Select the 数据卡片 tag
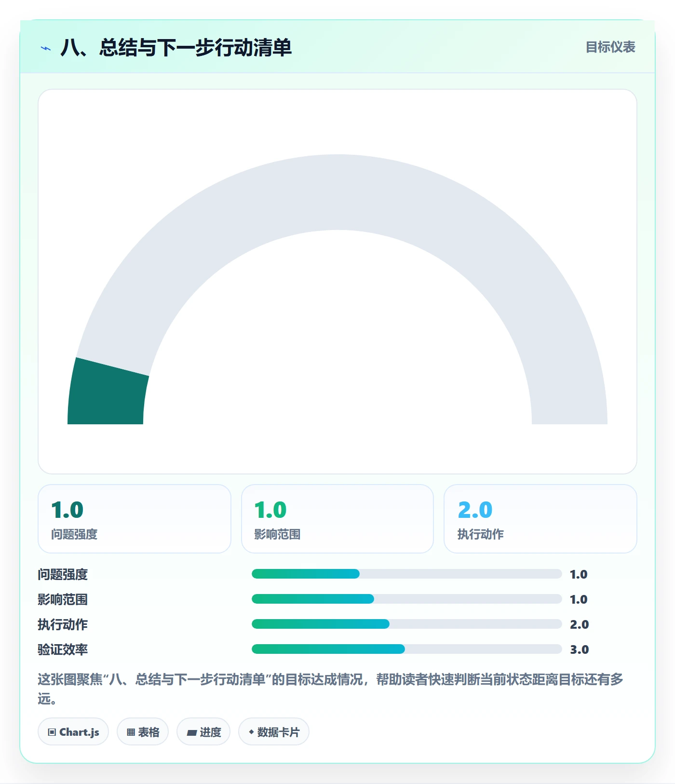 [x=274, y=731]
